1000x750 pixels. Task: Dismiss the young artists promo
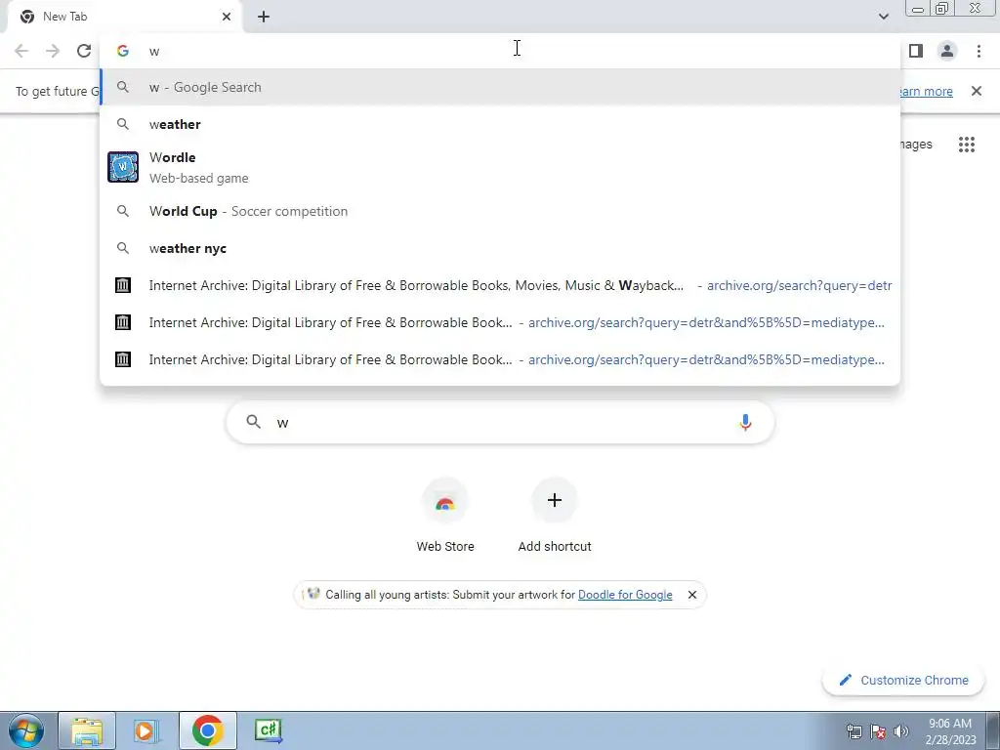pos(692,595)
